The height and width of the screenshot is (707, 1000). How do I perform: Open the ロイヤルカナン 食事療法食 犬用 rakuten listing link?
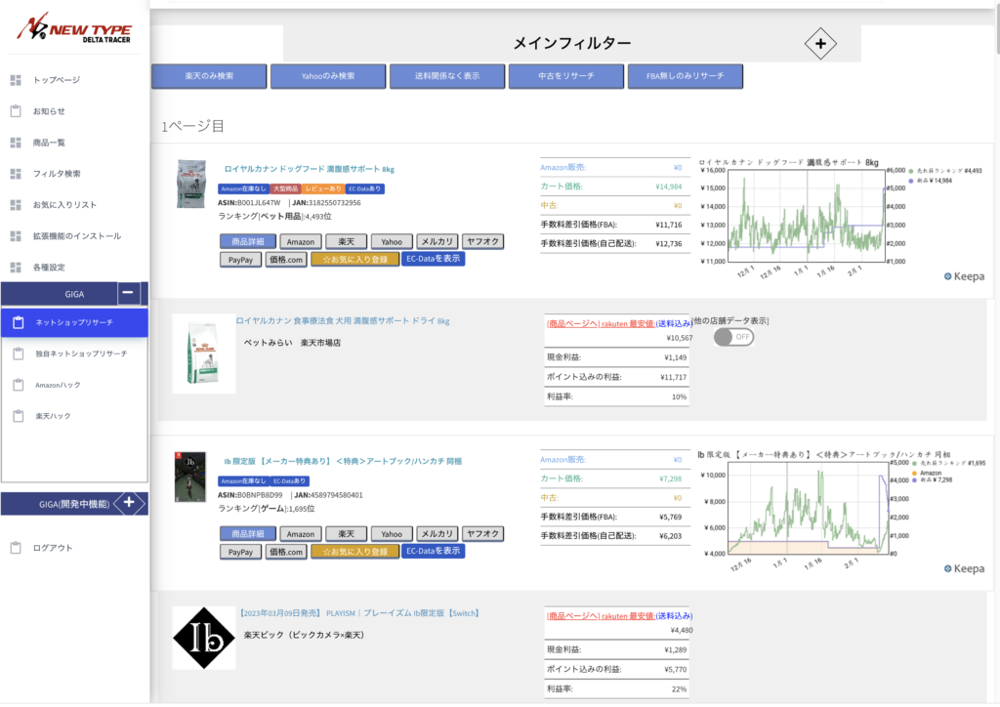[343, 320]
